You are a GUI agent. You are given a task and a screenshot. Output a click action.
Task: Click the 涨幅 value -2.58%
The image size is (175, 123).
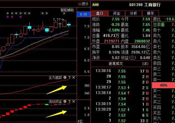point(114,30)
